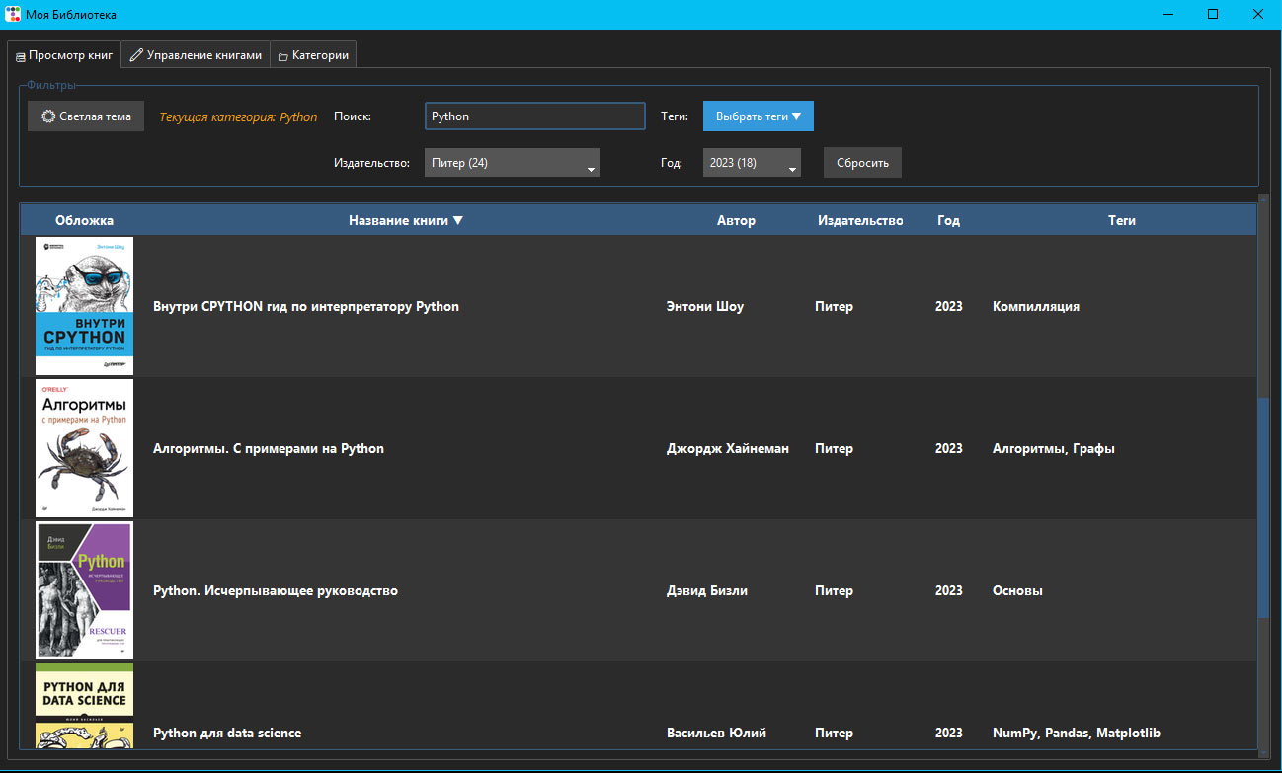Select title Python для data science
1282x773 pixels.
pos(227,733)
